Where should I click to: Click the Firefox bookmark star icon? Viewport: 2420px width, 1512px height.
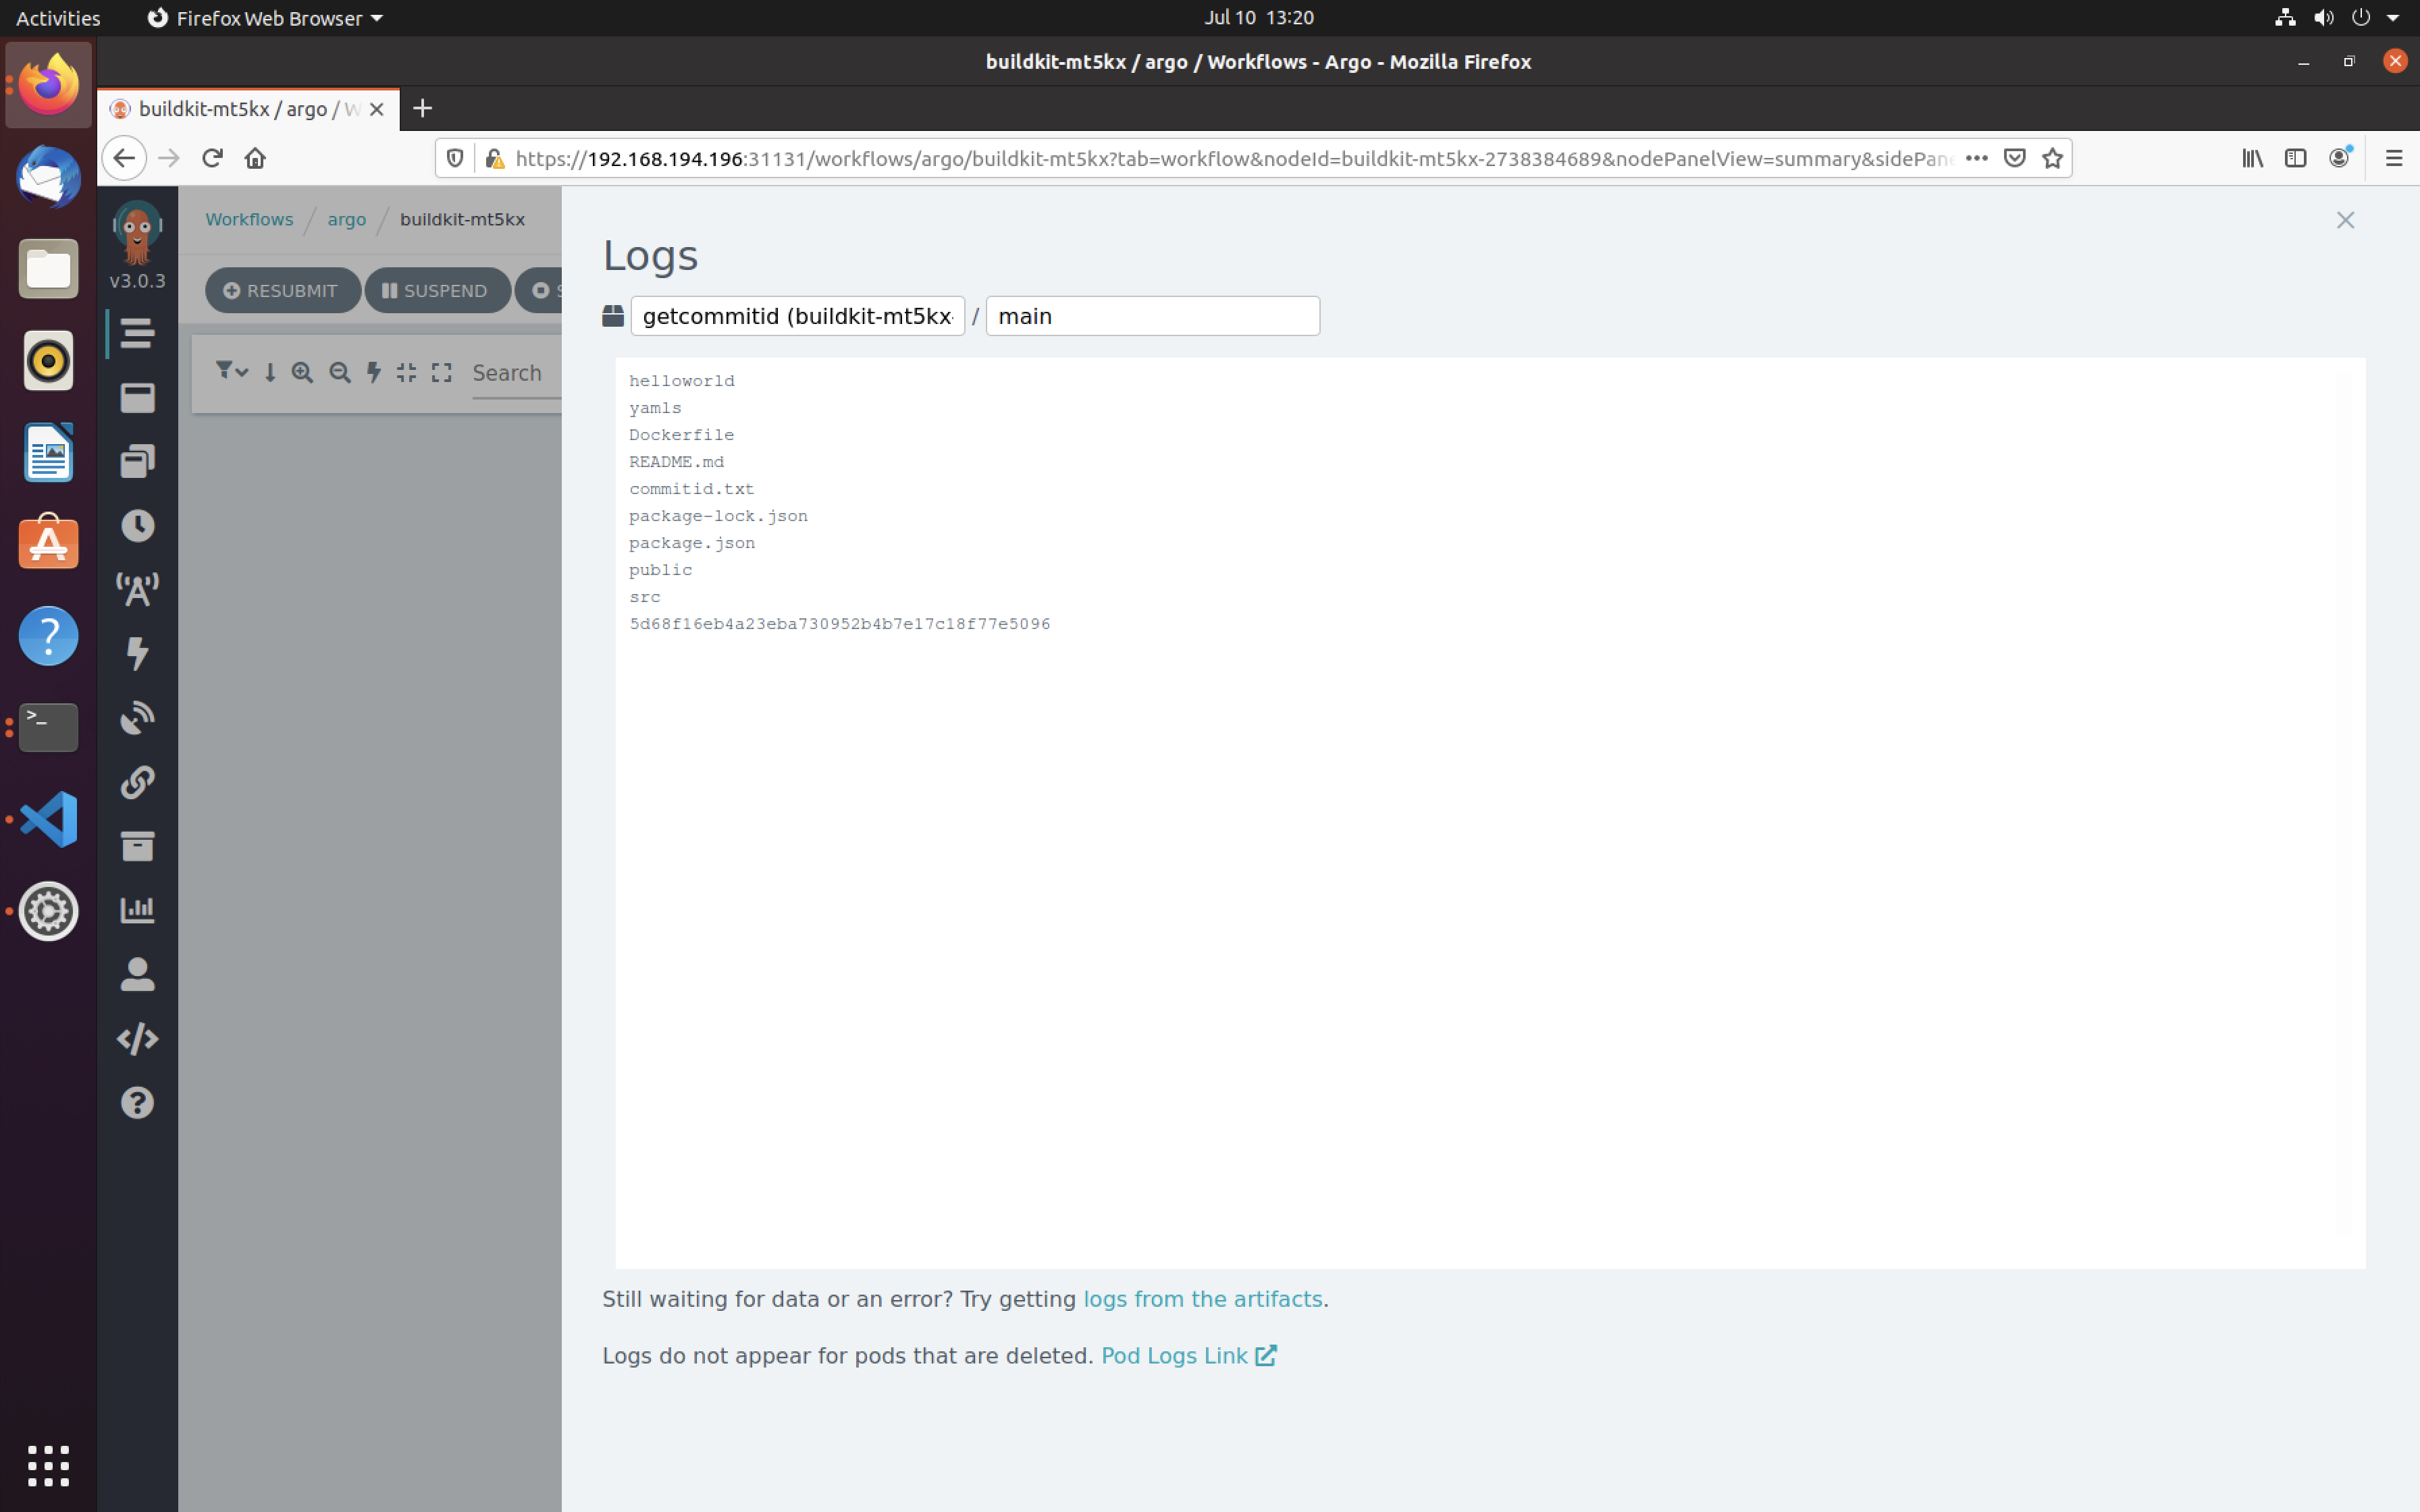pyautogui.click(x=2053, y=159)
